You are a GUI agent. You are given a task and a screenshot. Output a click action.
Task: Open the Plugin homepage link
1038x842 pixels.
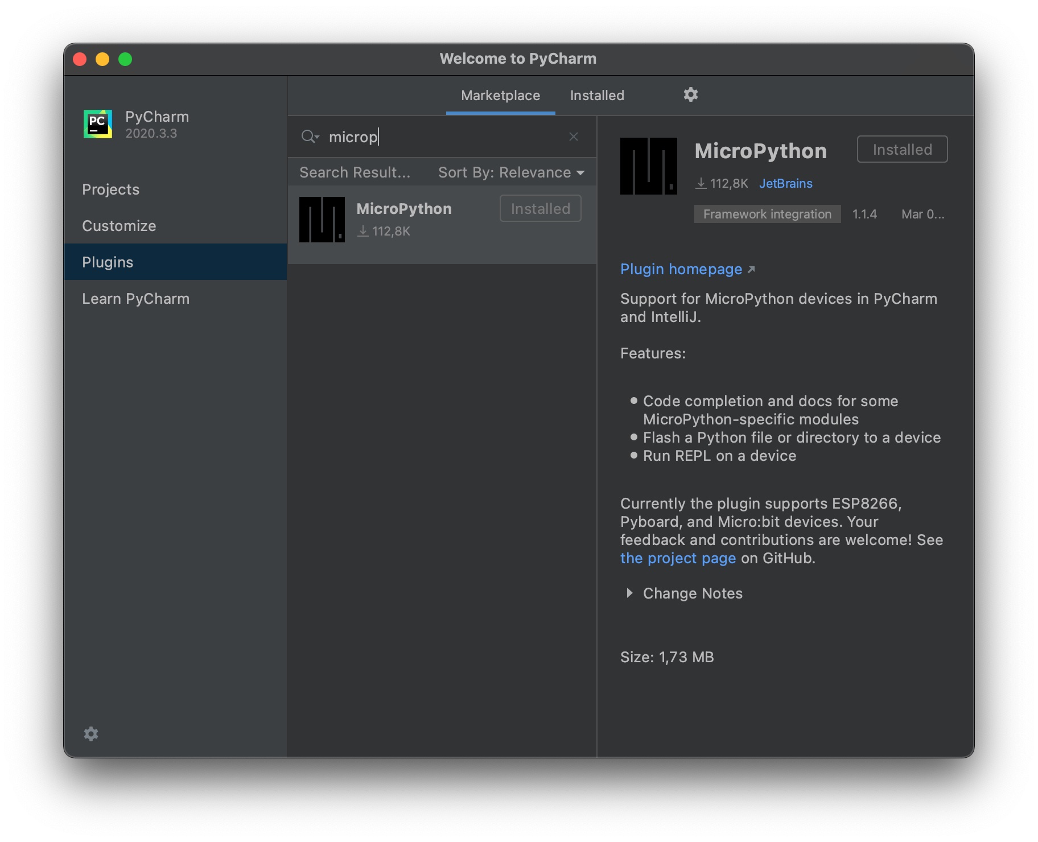point(687,269)
